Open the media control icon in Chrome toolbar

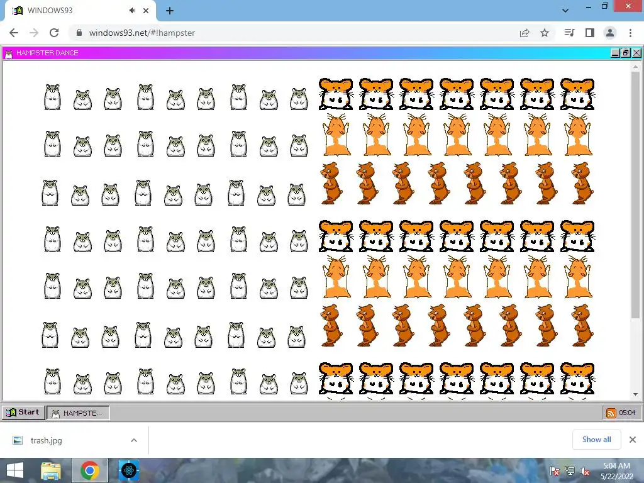570,33
